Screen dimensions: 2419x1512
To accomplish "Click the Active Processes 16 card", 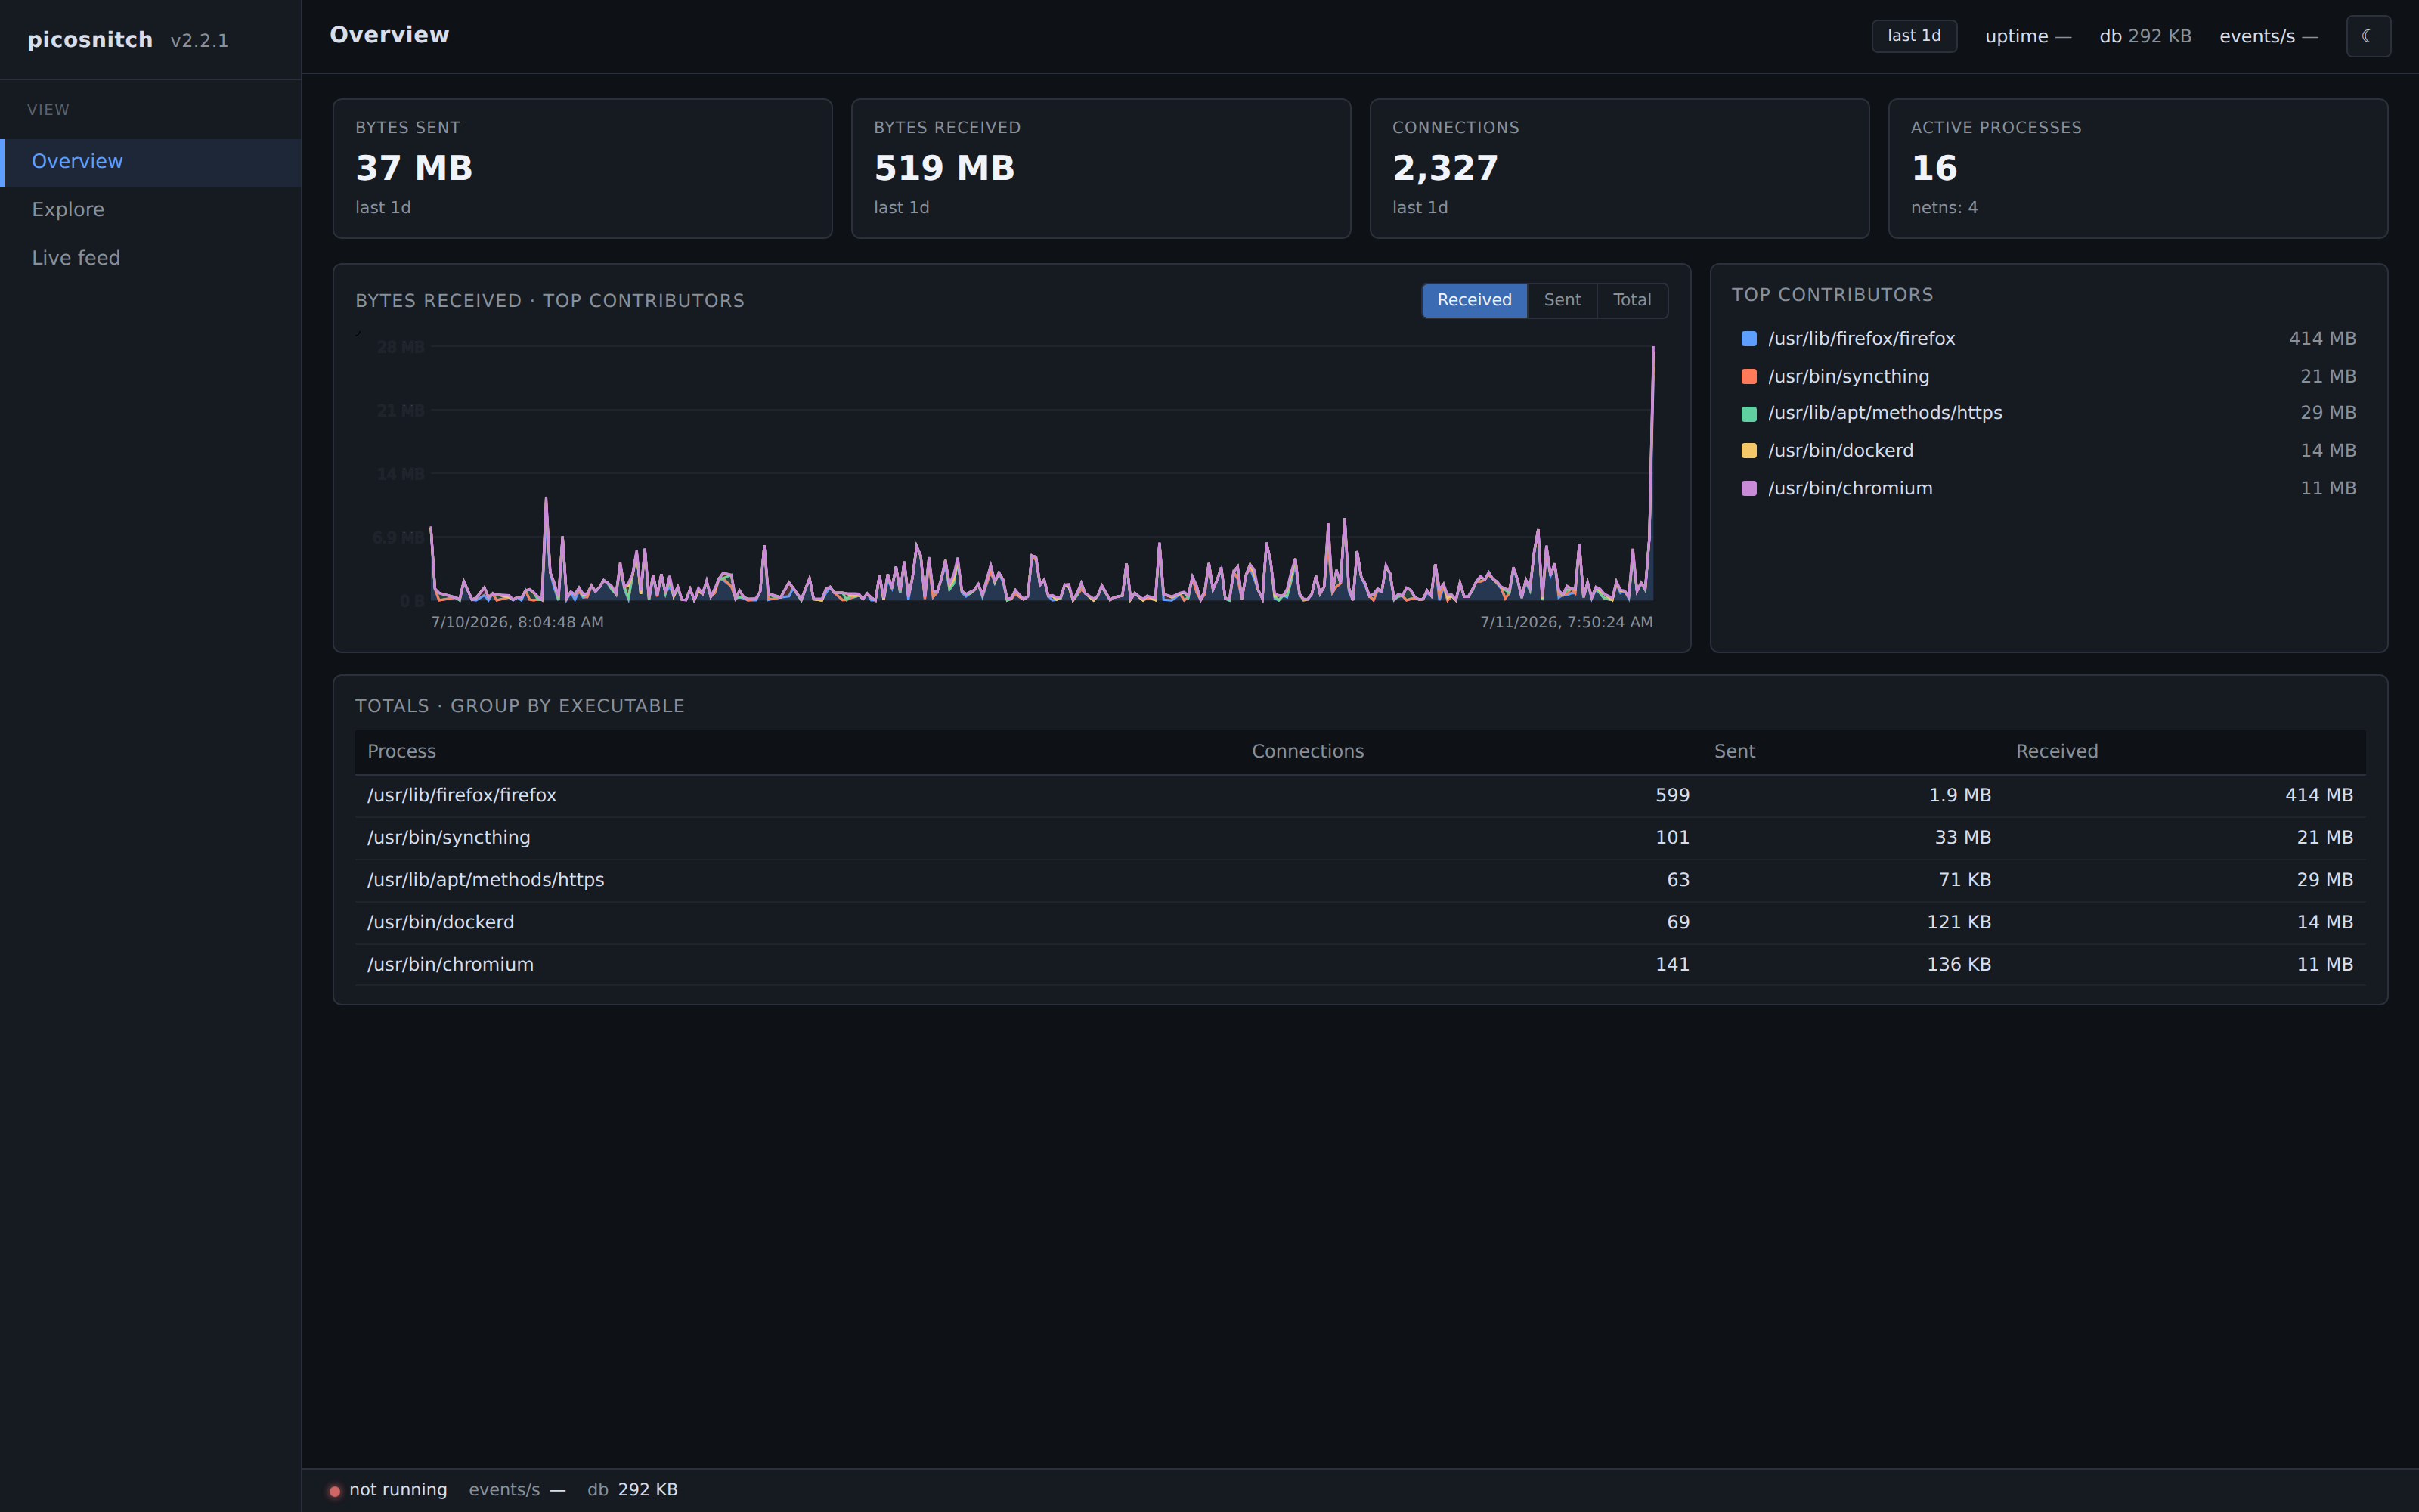I will [x=2138, y=168].
